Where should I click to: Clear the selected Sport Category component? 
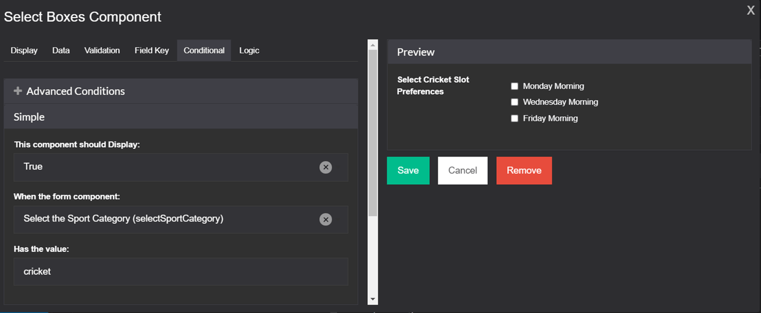click(326, 219)
